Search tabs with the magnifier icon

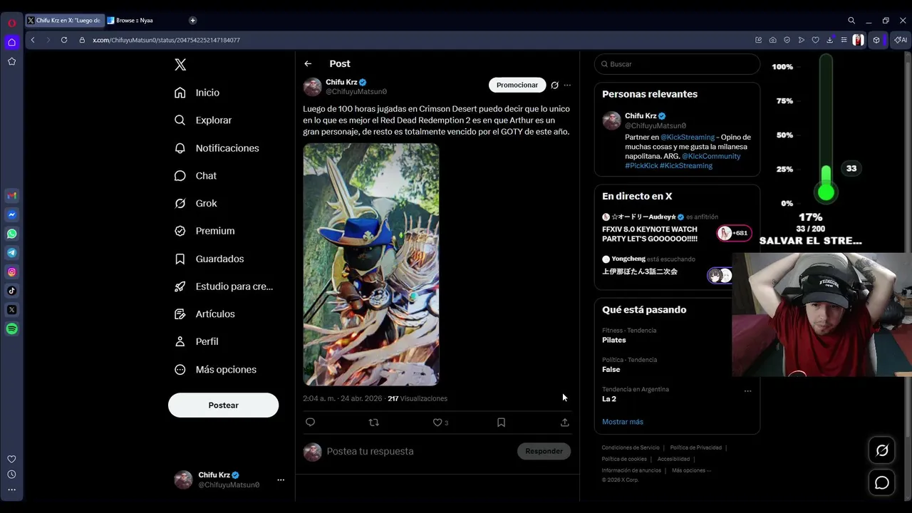(x=851, y=21)
